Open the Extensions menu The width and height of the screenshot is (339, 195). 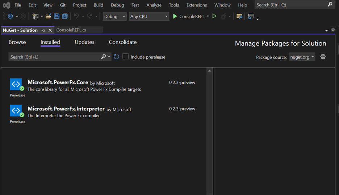pos(197,5)
